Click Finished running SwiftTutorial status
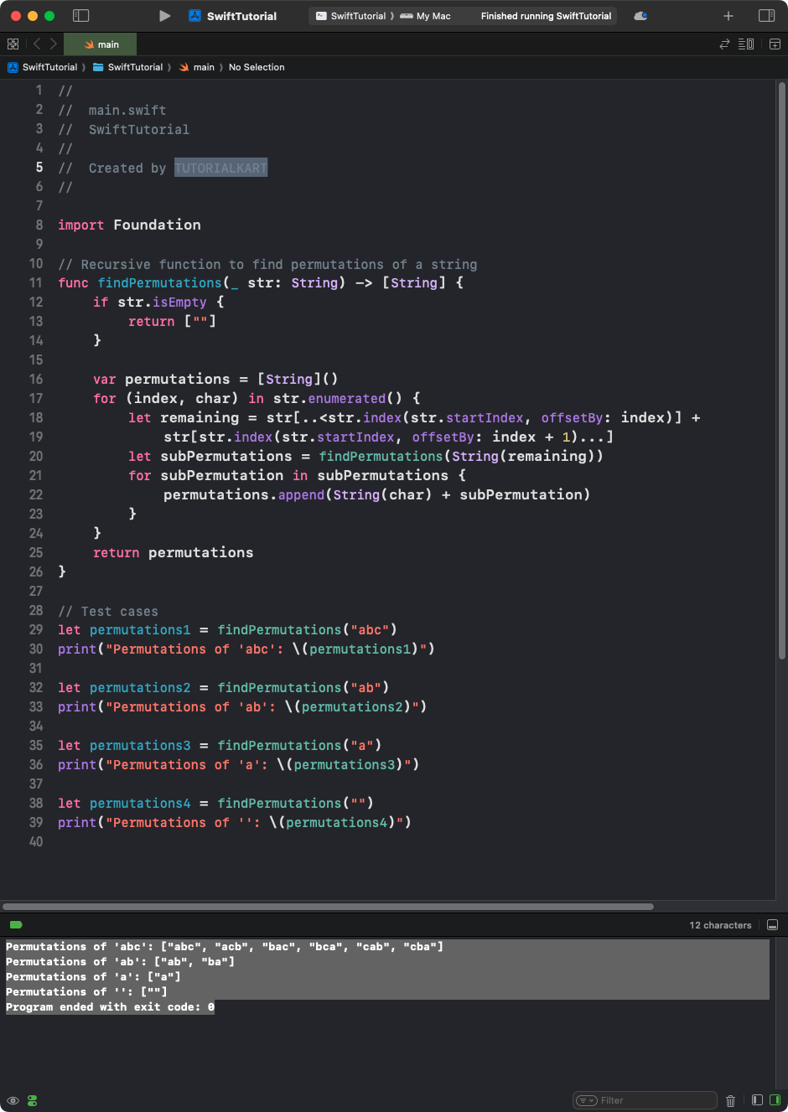 (545, 15)
